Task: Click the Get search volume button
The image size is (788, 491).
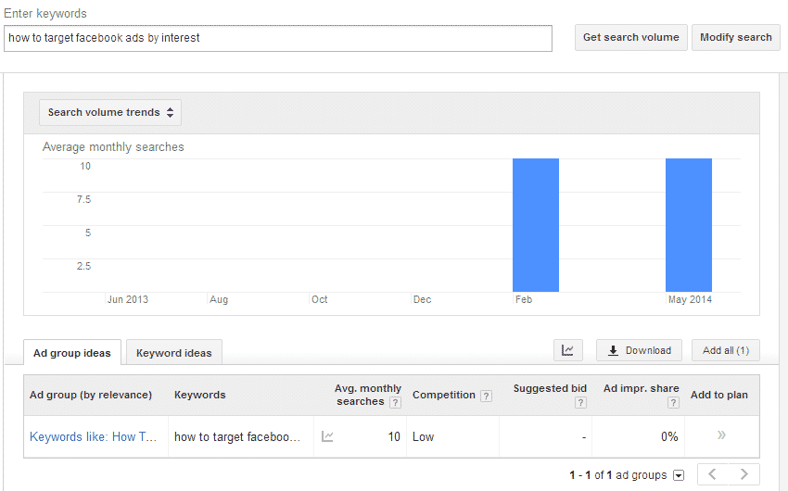Action: click(630, 37)
